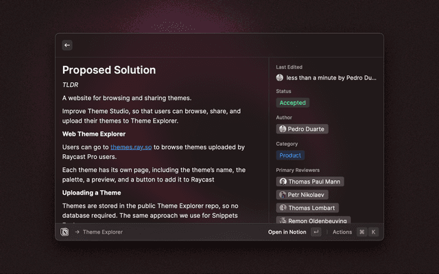The image size is (439, 274).
Task: Open the themes.ray.so link
Action: 131,147
